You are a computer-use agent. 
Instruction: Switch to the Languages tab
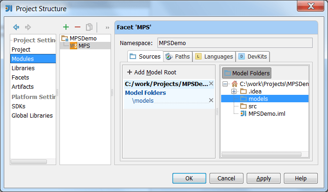214,57
